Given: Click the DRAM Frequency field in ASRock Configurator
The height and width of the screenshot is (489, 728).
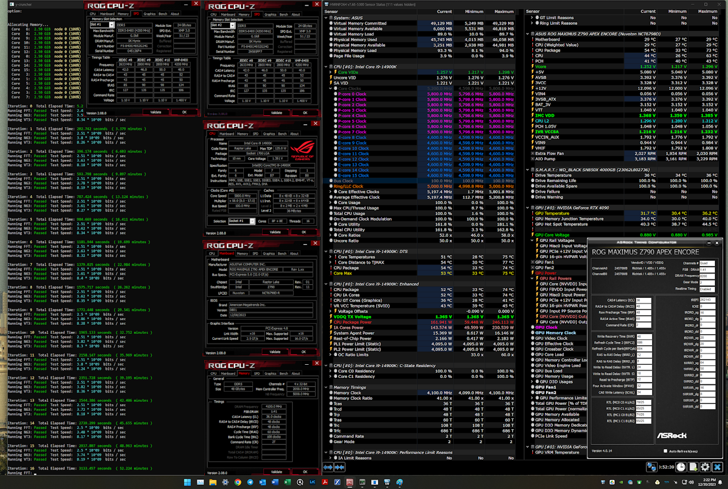Looking at the screenshot, I should pos(707,276).
